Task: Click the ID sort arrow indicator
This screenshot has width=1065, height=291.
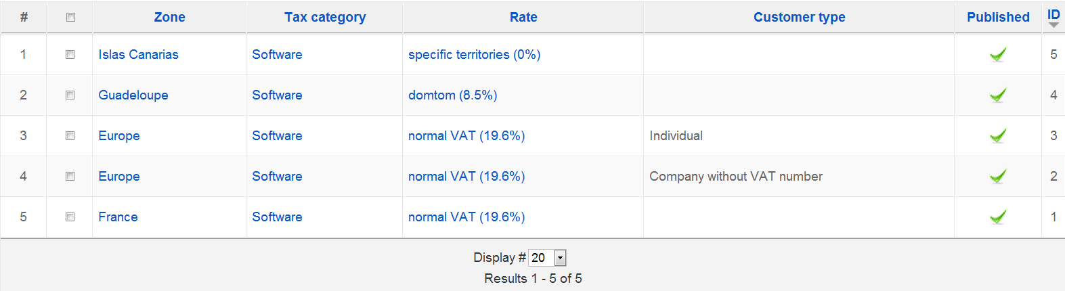Action: (1053, 25)
